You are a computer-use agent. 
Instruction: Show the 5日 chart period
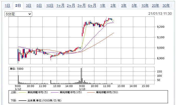point(39,5)
